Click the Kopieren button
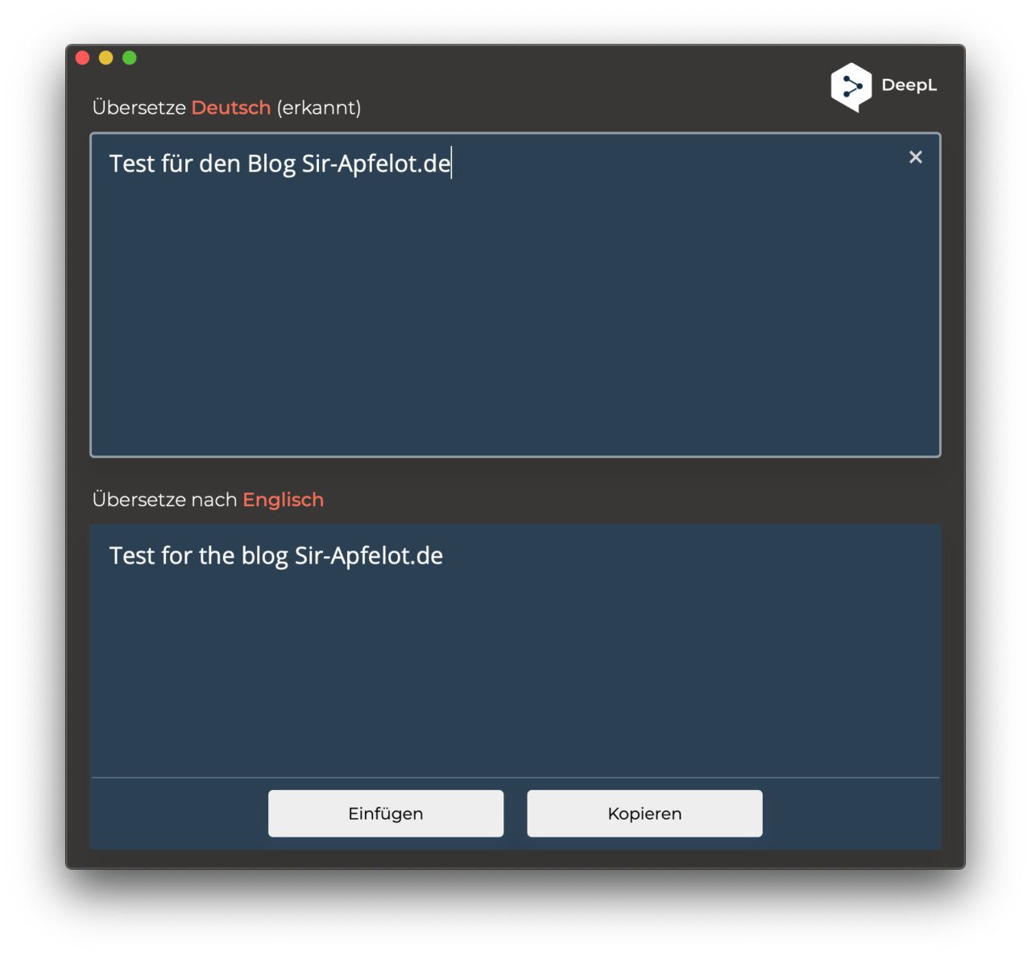1031x956 pixels. pyautogui.click(x=644, y=813)
